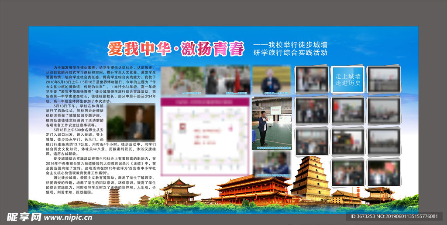Select the subtitle line 我校举行徒步城墙
The width and height of the screenshot is (447, 225).
click(x=298, y=44)
